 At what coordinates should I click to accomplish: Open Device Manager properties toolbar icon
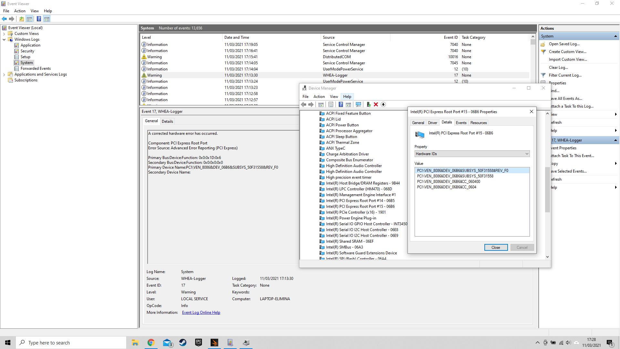click(331, 105)
